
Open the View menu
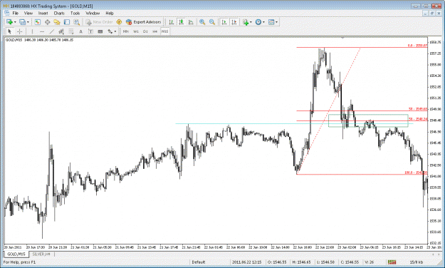pyautogui.click(x=28, y=13)
